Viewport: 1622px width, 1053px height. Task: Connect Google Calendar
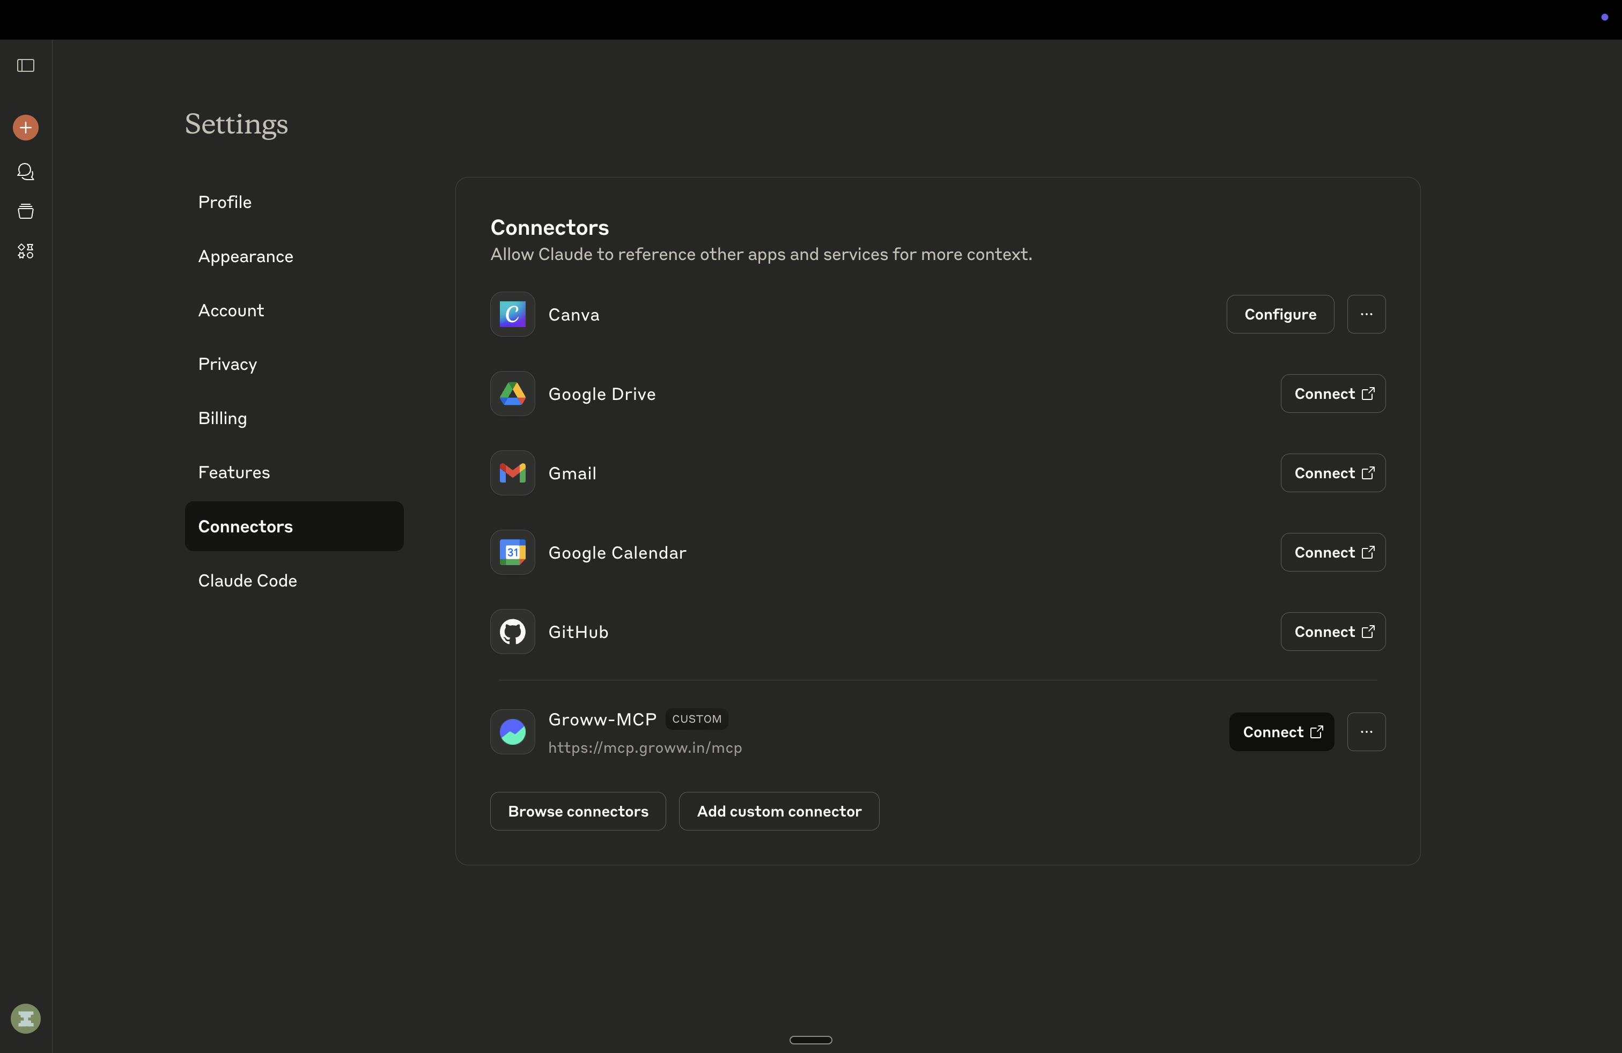[1333, 552]
